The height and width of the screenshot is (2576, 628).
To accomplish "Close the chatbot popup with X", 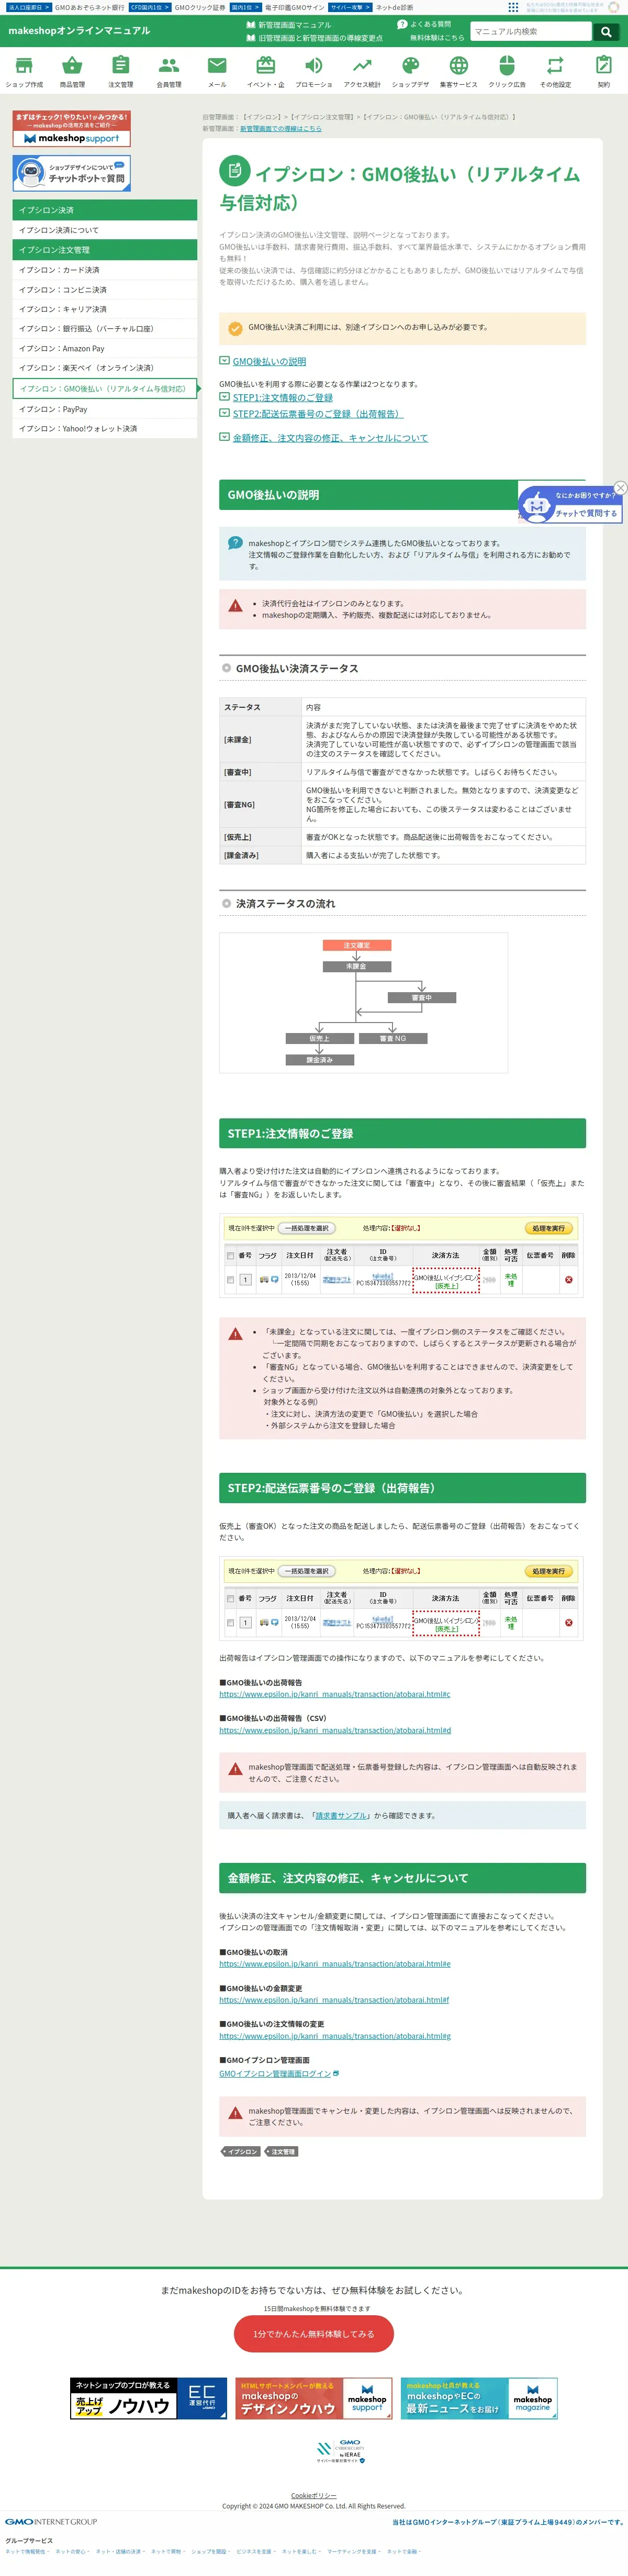I will [x=620, y=488].
